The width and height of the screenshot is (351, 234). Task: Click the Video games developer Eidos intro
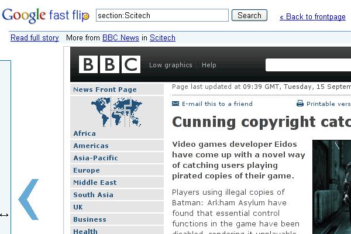(239, 160)
